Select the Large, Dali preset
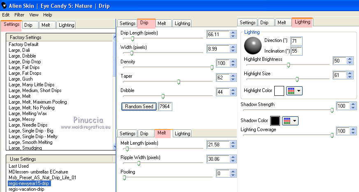The height and width of the screenshot is (192, 359). 19,50
